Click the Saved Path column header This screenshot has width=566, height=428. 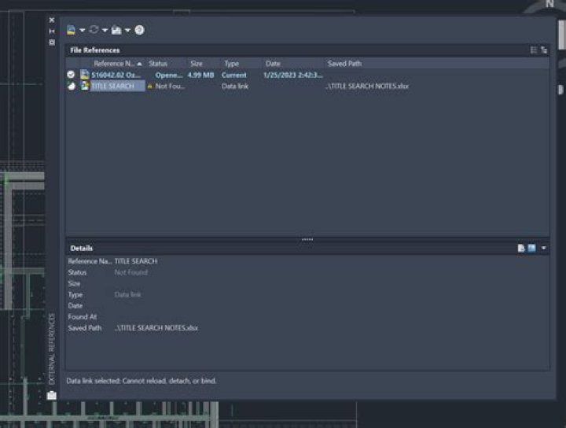pos(344,63)
